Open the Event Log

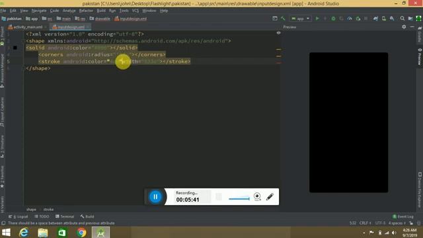403,216
